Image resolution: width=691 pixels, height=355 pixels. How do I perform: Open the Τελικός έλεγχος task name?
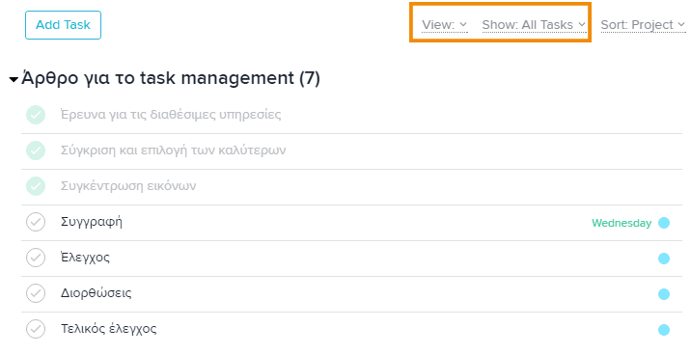109,329
